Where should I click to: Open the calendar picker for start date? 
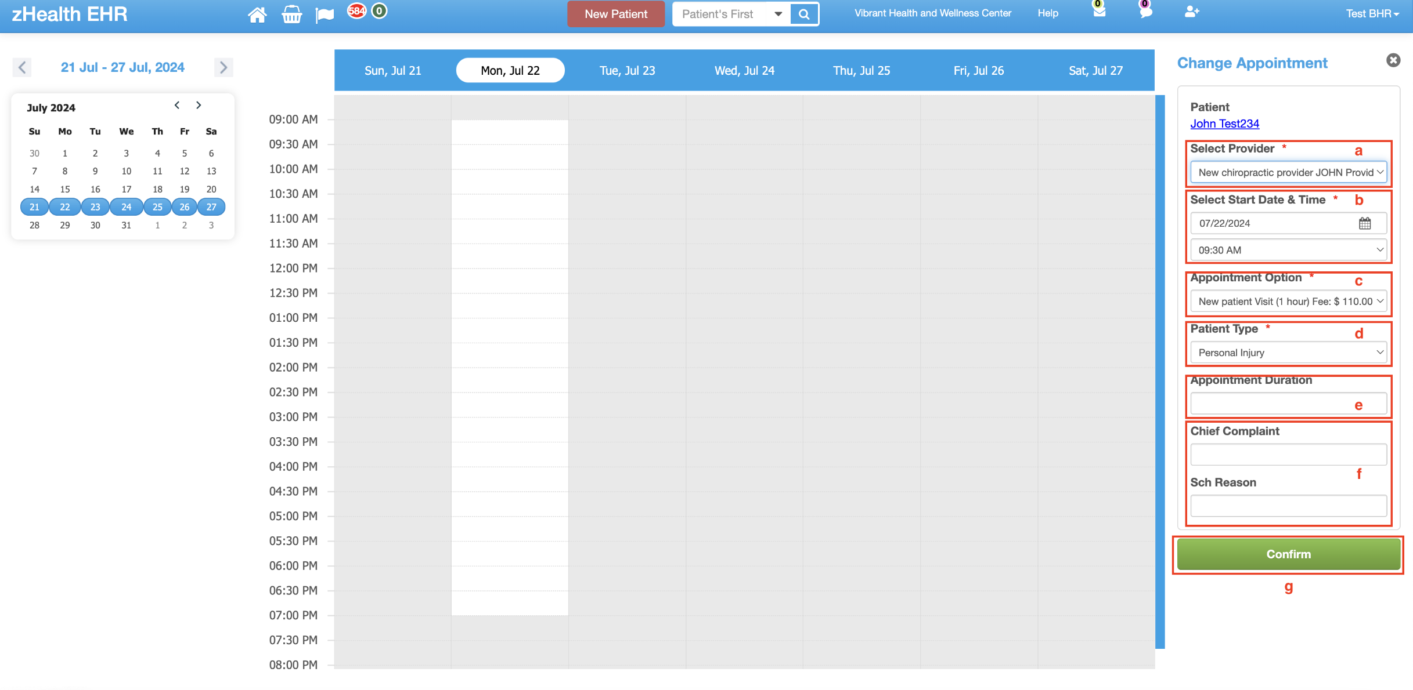[1365, 223]
